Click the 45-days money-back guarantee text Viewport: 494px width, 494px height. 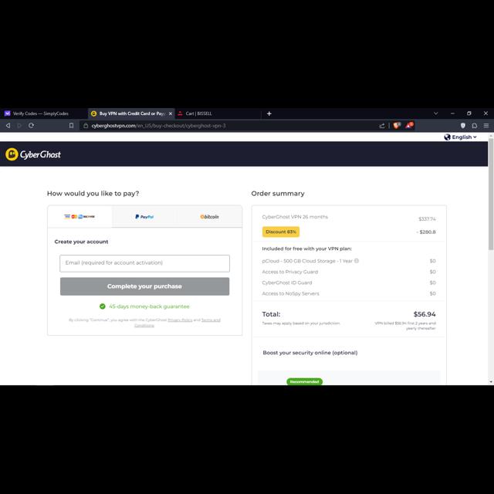(x=149, y=306)
